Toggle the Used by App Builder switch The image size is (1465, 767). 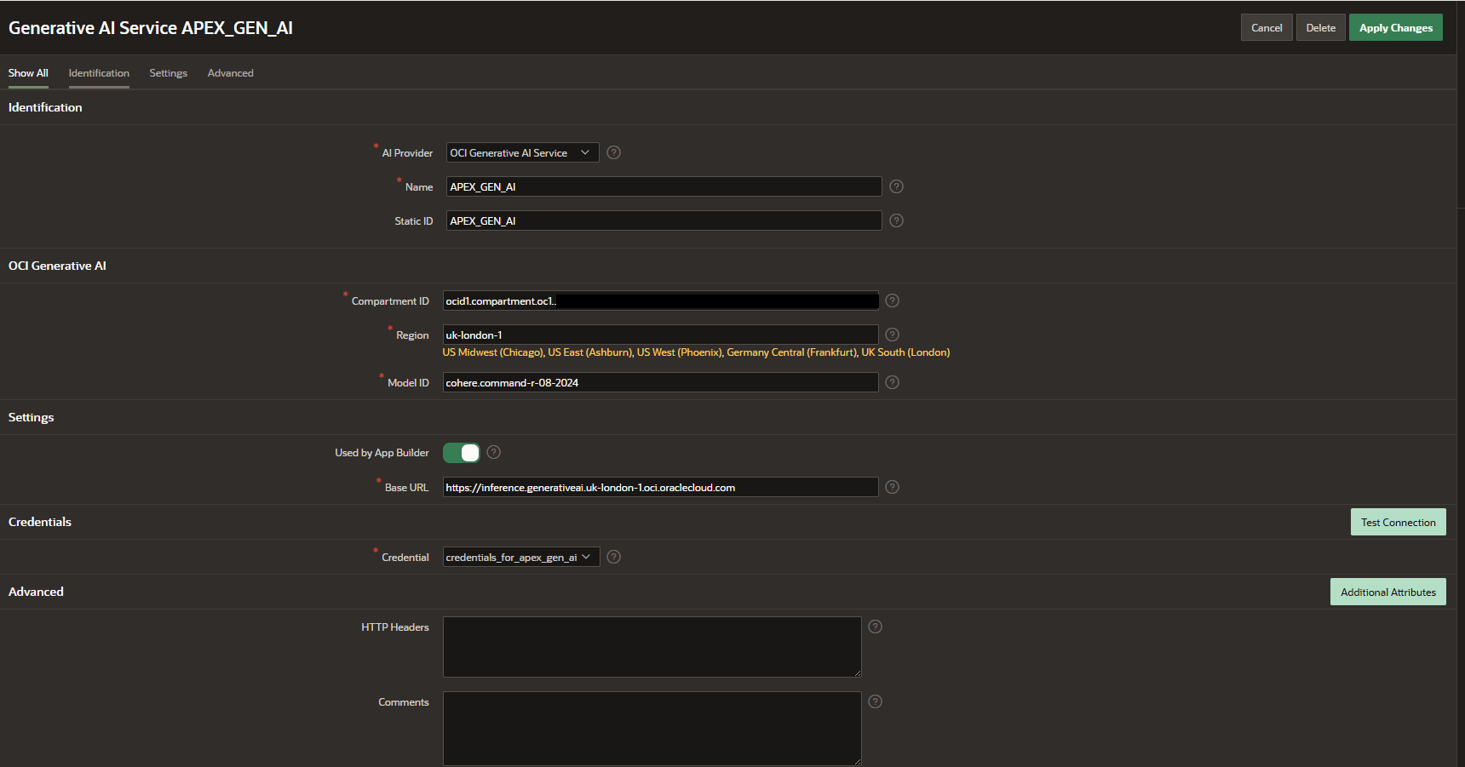click(x=461, y=453)
